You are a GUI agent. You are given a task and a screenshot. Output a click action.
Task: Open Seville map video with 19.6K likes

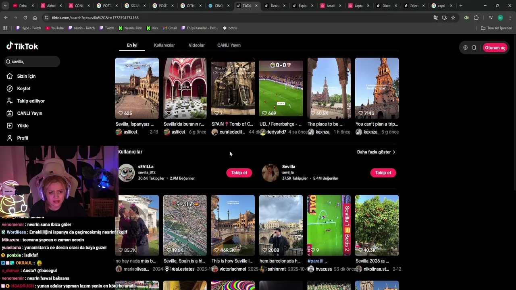click(x=185, y=226)
